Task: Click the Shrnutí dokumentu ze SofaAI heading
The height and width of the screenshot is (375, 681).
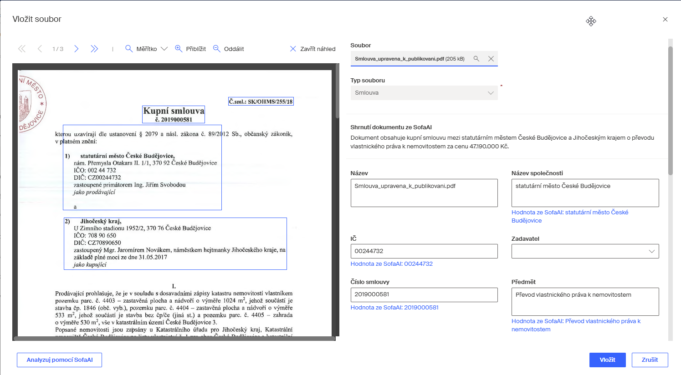Action: [x=391, y=127]
